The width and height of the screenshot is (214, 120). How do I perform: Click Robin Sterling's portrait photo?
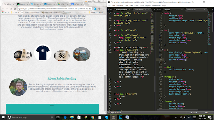click(x=18, y=87)
